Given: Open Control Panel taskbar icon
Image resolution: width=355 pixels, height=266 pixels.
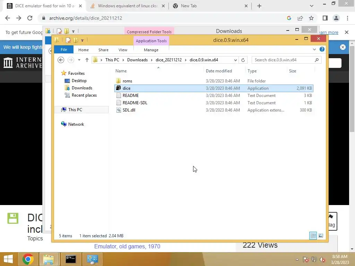Looking at the screenshot, I should click(x=92, y=259).
